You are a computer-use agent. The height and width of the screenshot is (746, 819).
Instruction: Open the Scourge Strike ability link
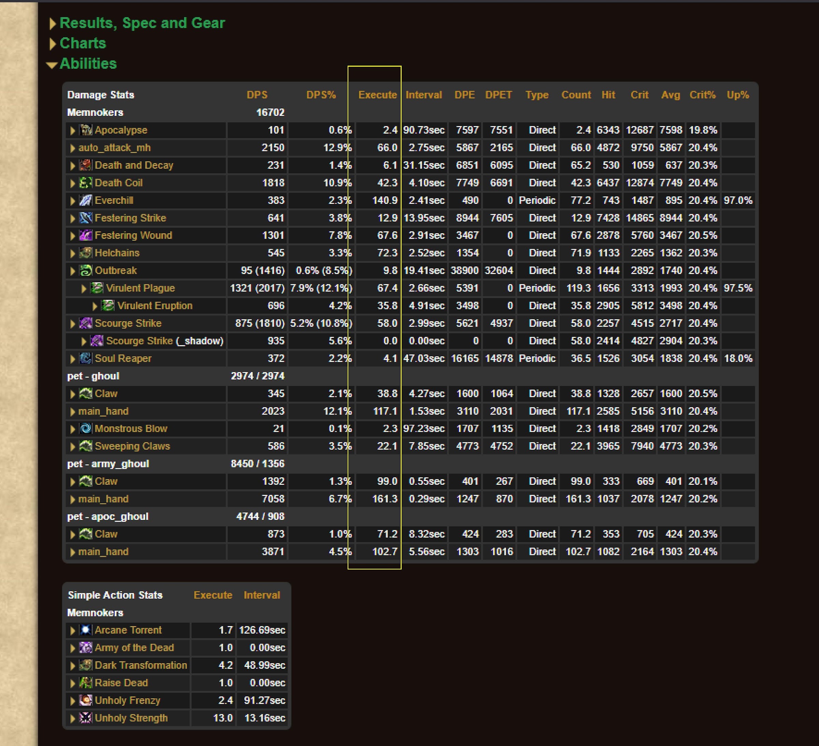[128, 324]
